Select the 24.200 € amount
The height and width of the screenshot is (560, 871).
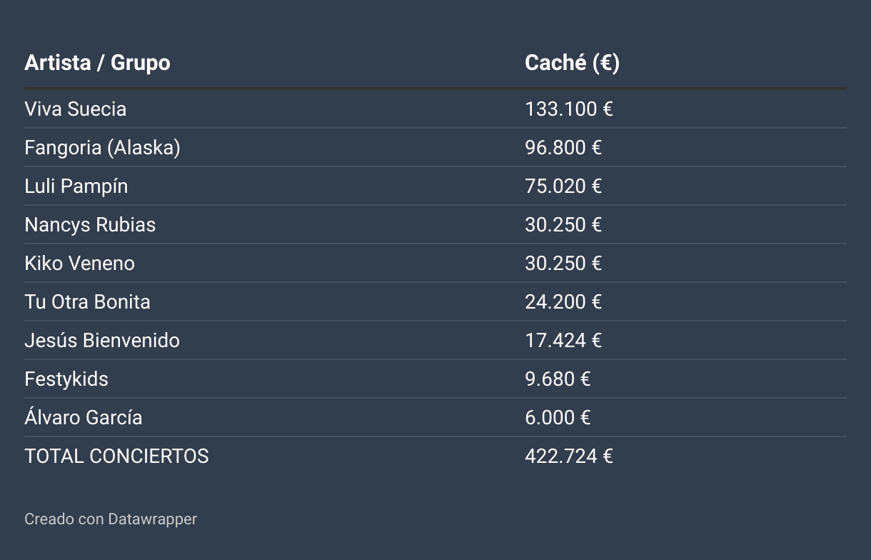click(x=563, y=302)
